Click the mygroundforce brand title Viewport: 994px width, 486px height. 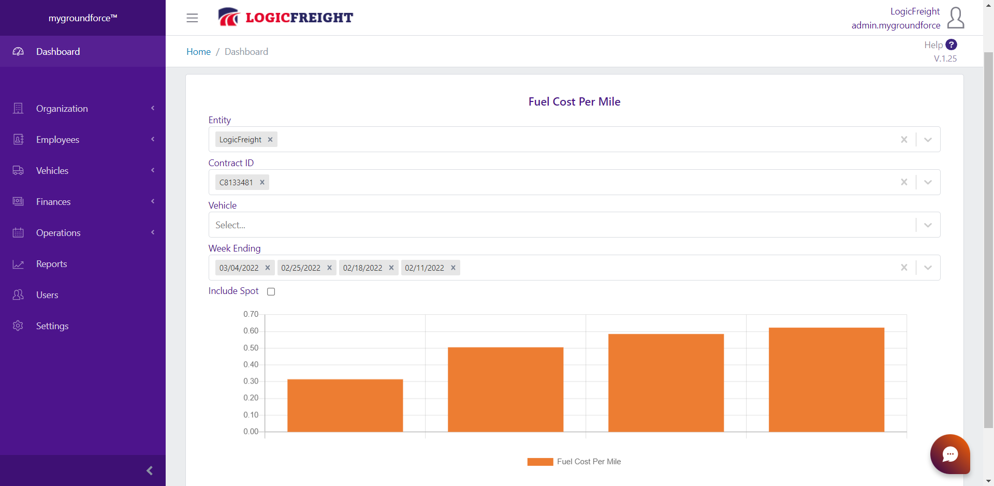83,18
